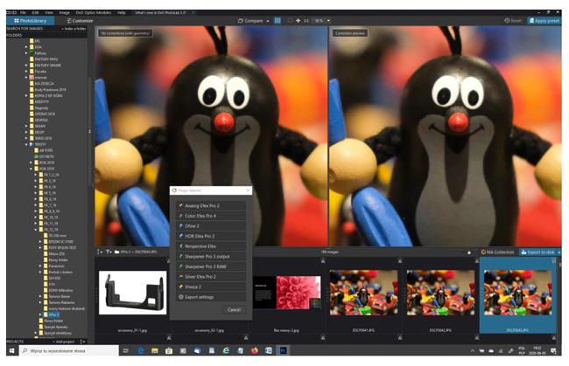Click Add project in Projects panel
The height and width of the screenshot is (366, 569).
66,342
